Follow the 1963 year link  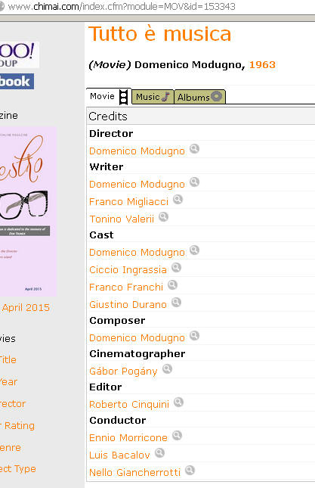coord(262,65)
